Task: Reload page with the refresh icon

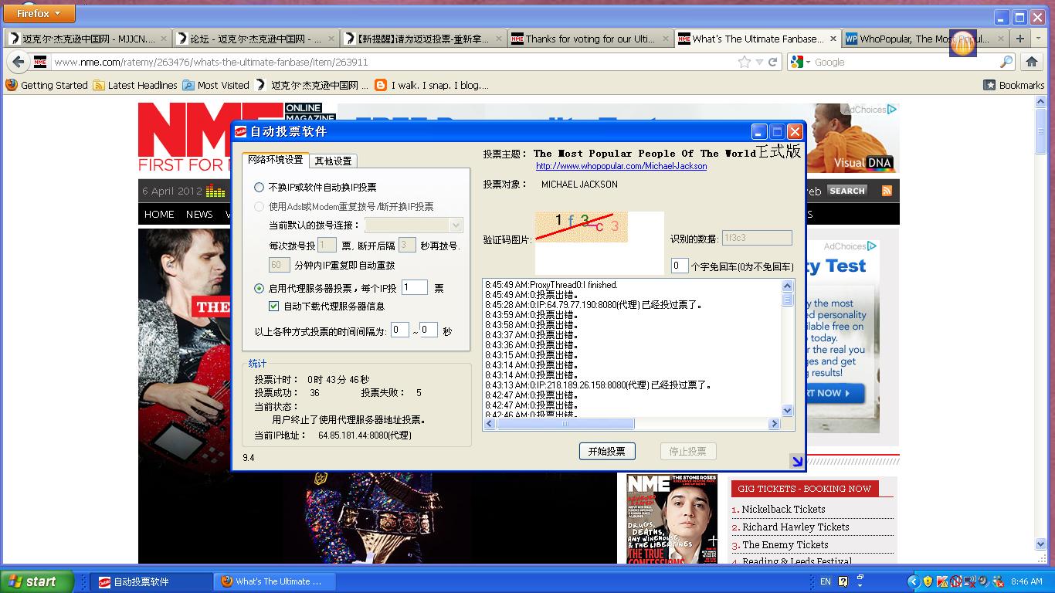Action: pos(772,62)
